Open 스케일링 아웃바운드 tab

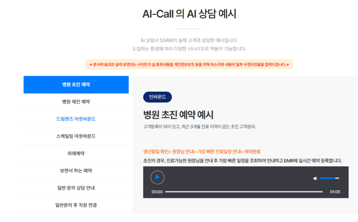pos(76,136)
